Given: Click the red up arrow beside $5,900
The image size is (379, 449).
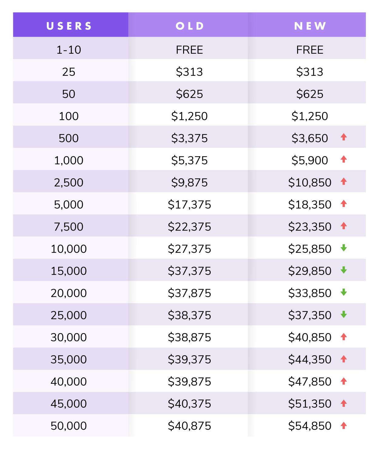Looking at the screenshot, I should click(344, 159).
